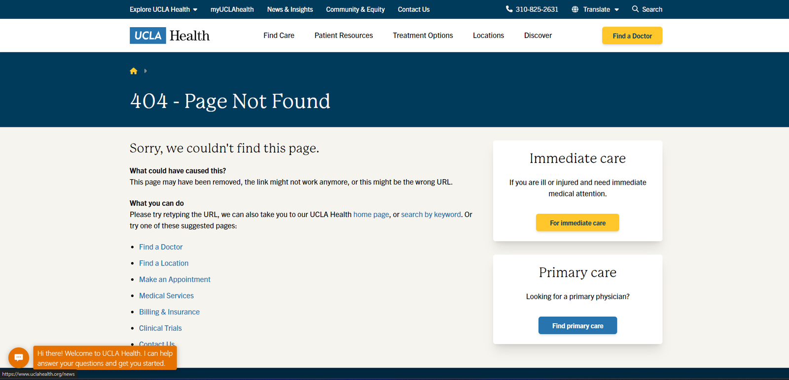
Task: Open the Treatment Options menu
Action: pyautogui.click(x=423, y=36)
